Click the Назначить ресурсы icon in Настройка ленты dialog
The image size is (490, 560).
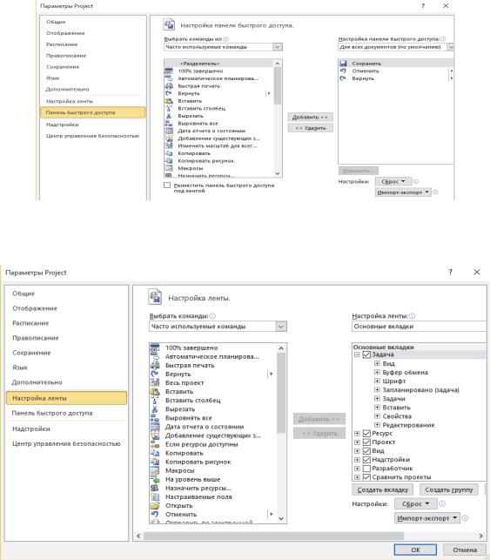pyautogui.click(x=155, y=488)
